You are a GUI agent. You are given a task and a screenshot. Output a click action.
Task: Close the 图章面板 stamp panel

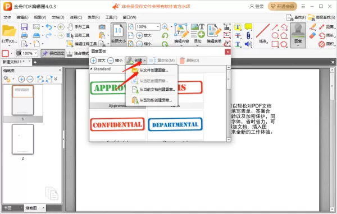[x=227, y=52]
